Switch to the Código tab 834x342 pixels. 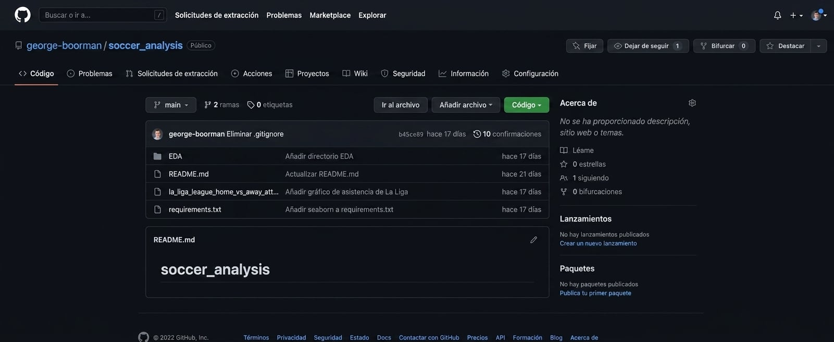point(36,74)
